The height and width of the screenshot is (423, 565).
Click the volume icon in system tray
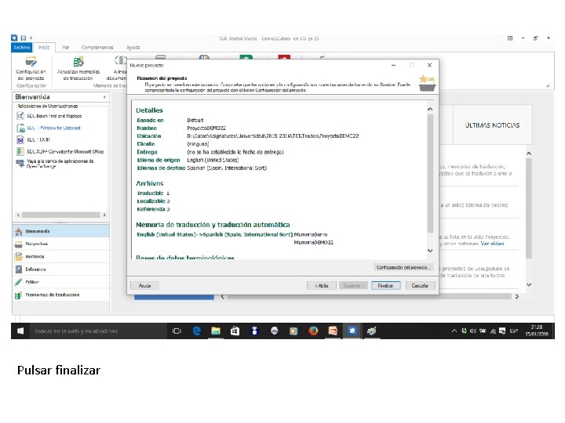click(x=473, y=331)
